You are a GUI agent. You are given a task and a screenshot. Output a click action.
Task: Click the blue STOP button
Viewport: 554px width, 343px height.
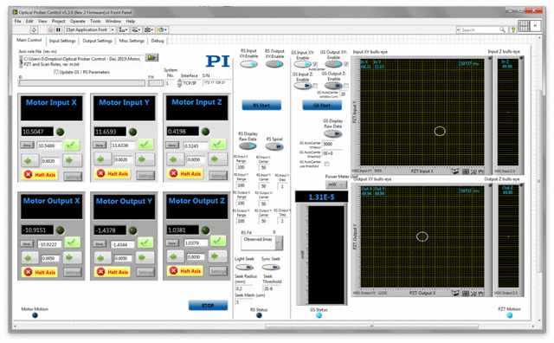(x=208, y=305)
